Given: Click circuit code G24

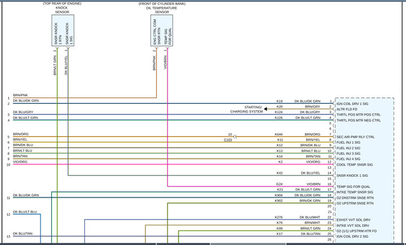Looking at the screenshot, I should (279, 184).
